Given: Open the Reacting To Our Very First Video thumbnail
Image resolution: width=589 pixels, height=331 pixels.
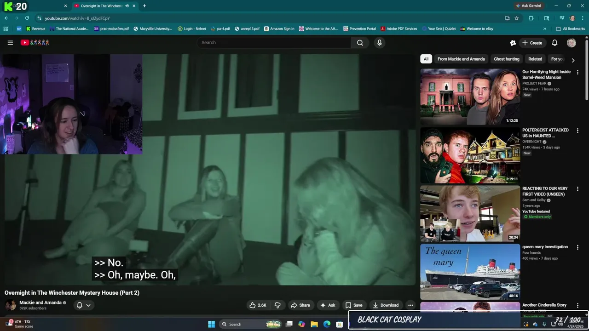Looking at the screenshot, I should (x=470, y=213).
